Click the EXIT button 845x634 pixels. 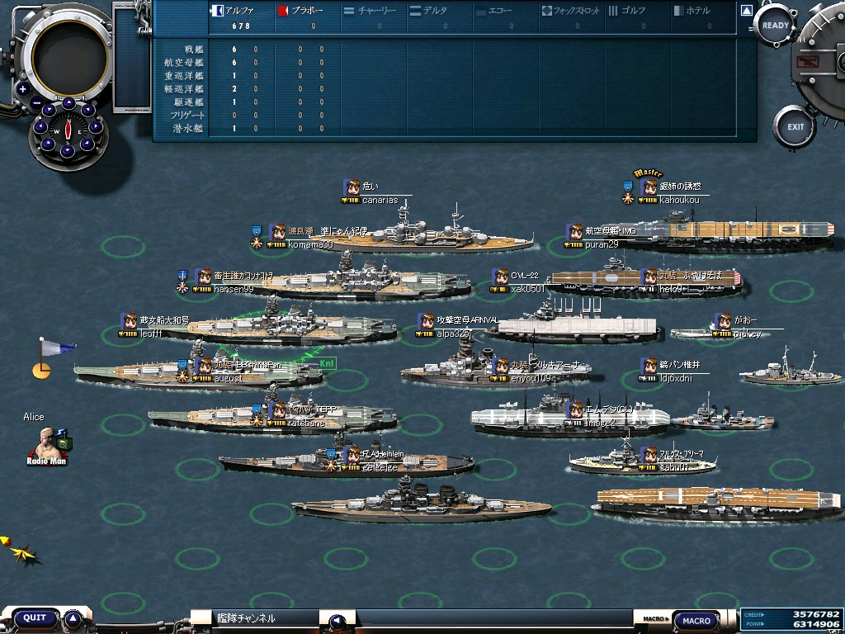pyautogui.click(x=795, y=127)
